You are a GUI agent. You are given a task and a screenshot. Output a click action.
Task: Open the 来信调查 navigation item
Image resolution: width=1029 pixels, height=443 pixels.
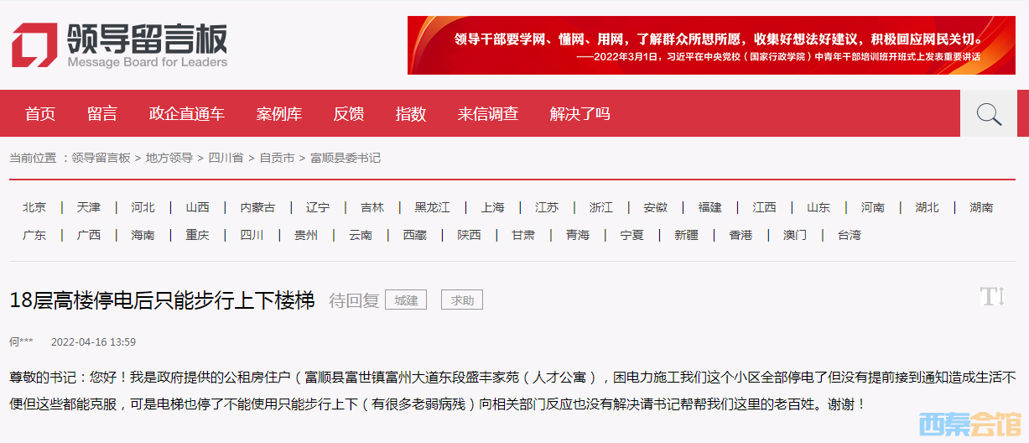click(488, 114)
